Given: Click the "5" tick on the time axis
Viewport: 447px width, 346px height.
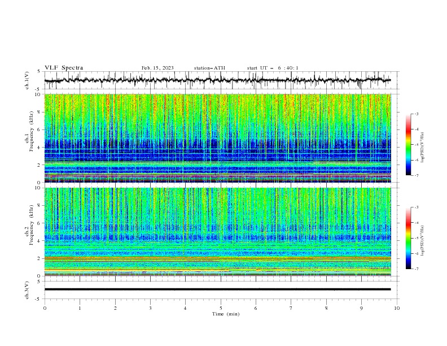Looking at the screenshot, I should (221, 308).
